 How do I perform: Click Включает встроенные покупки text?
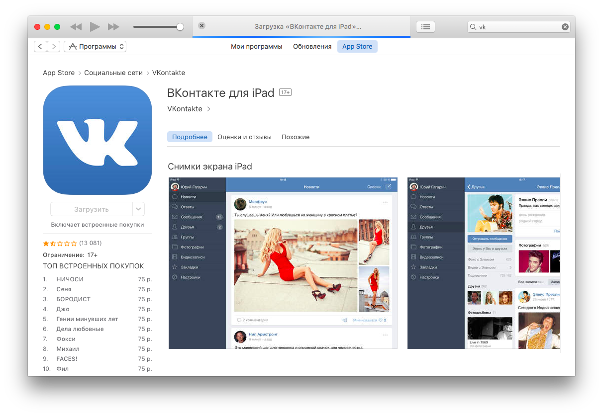pos(98,225)
